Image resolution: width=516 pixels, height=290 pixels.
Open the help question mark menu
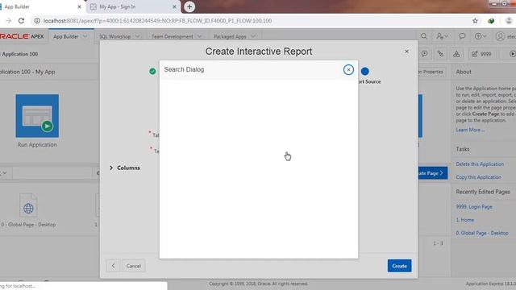point(480,36)
